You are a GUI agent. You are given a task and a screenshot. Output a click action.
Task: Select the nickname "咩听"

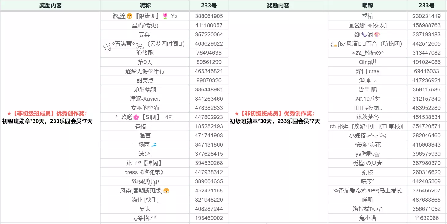pos(367,200)
